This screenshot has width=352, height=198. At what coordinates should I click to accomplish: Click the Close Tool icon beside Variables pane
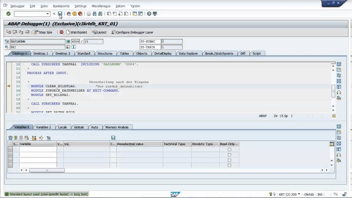(339, 127)
